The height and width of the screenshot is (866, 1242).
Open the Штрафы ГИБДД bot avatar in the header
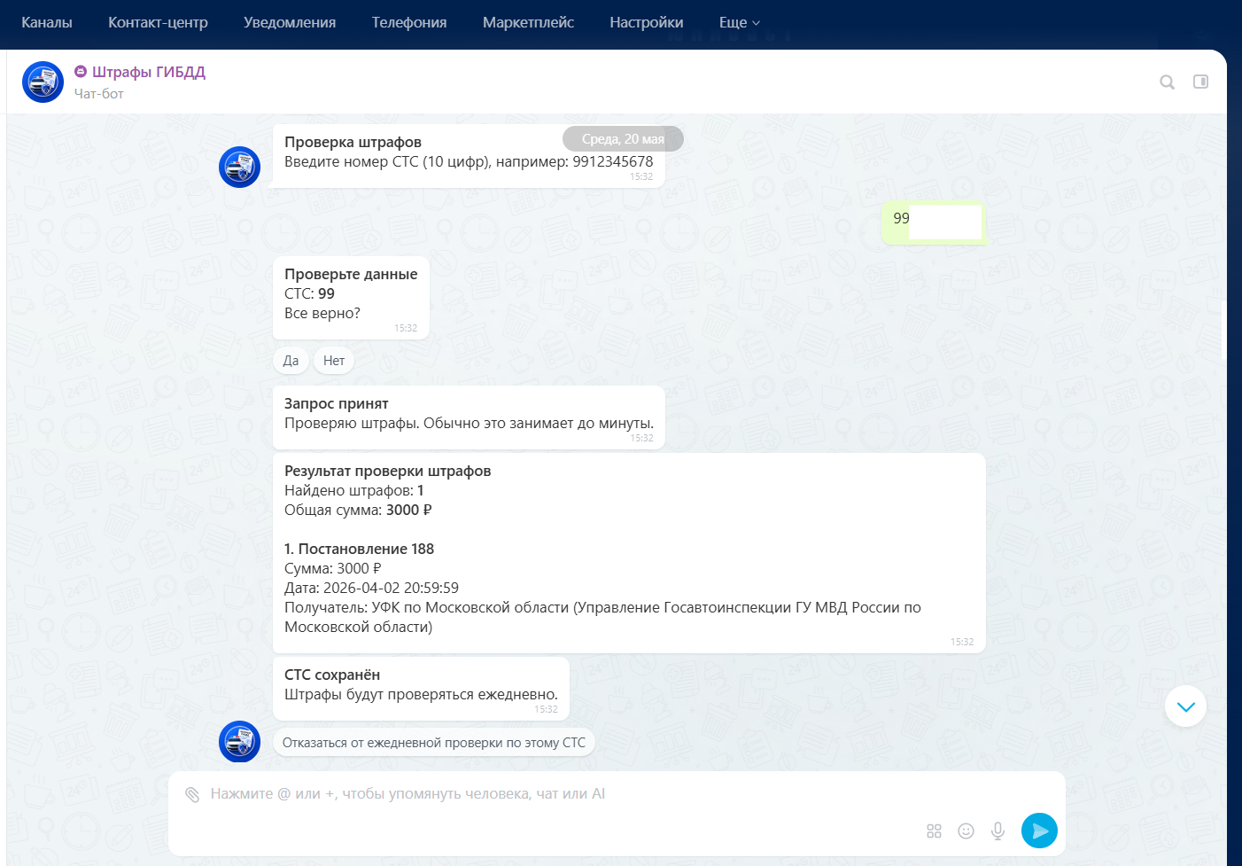click(x=43, y=82)
